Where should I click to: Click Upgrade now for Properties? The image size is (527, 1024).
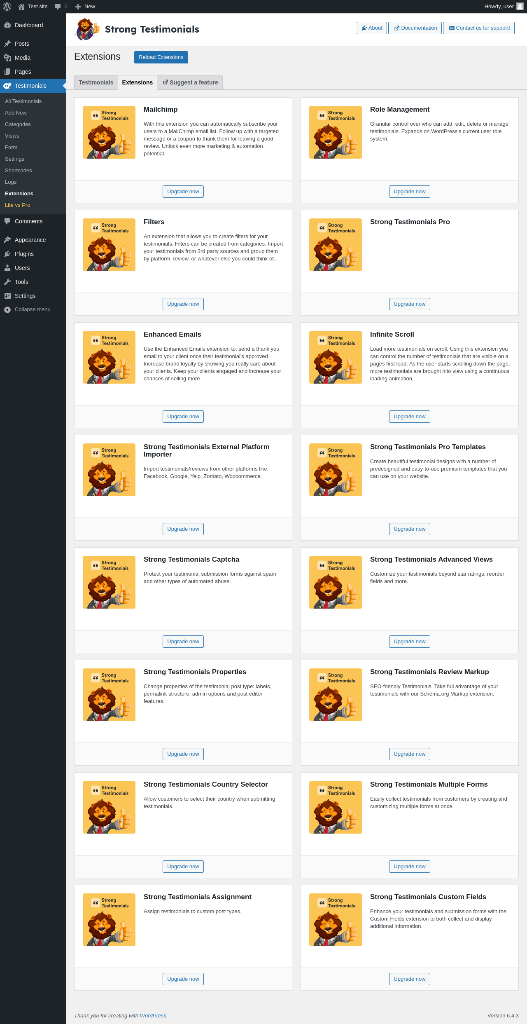click(183, 754)
